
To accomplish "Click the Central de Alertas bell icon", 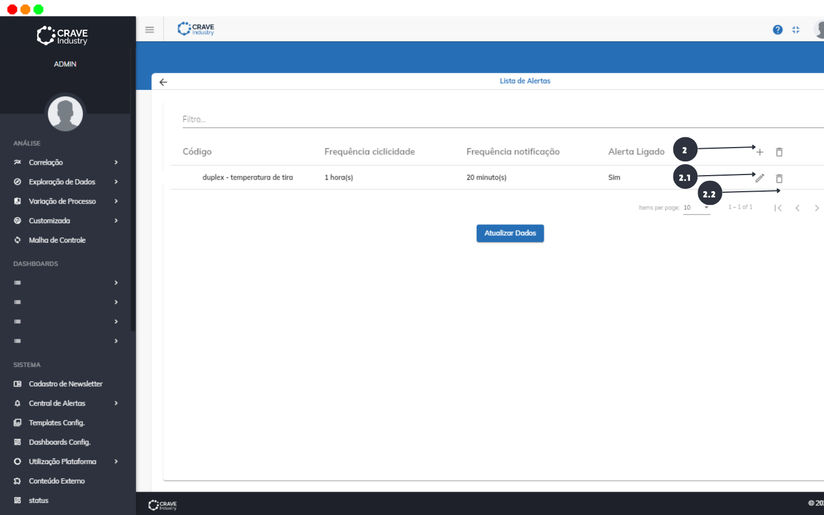I will (x=17, y=403).
